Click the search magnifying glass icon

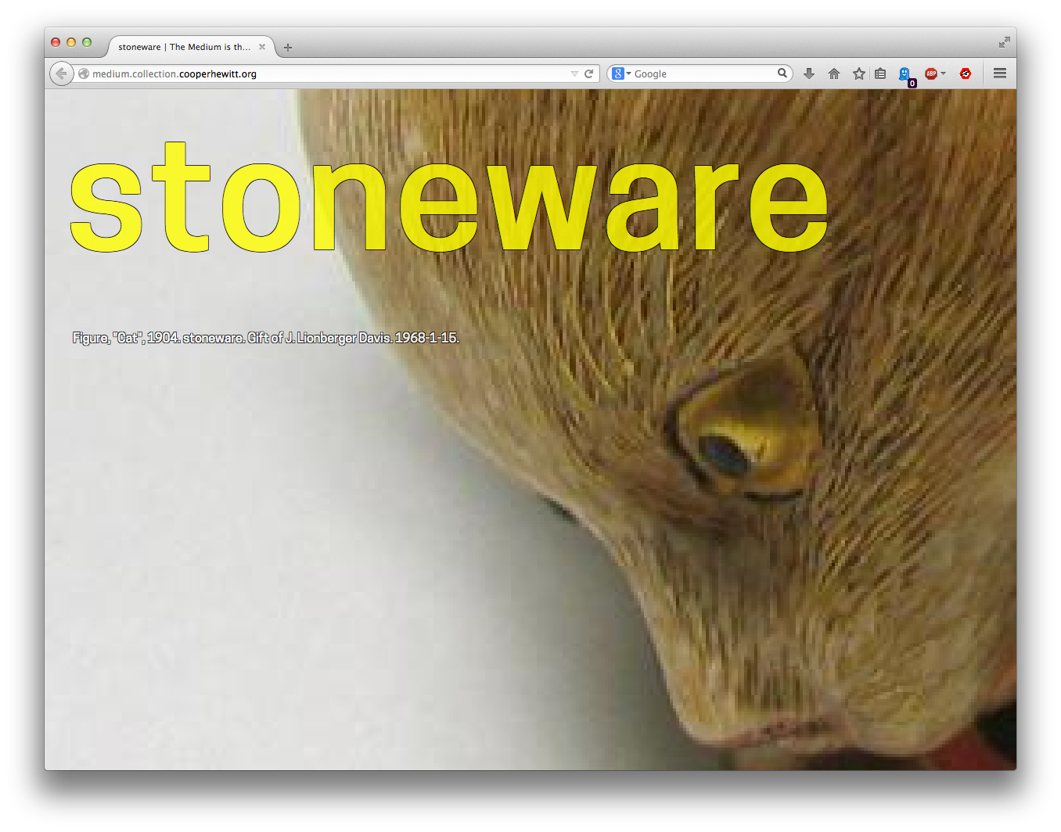pos(782,74)
